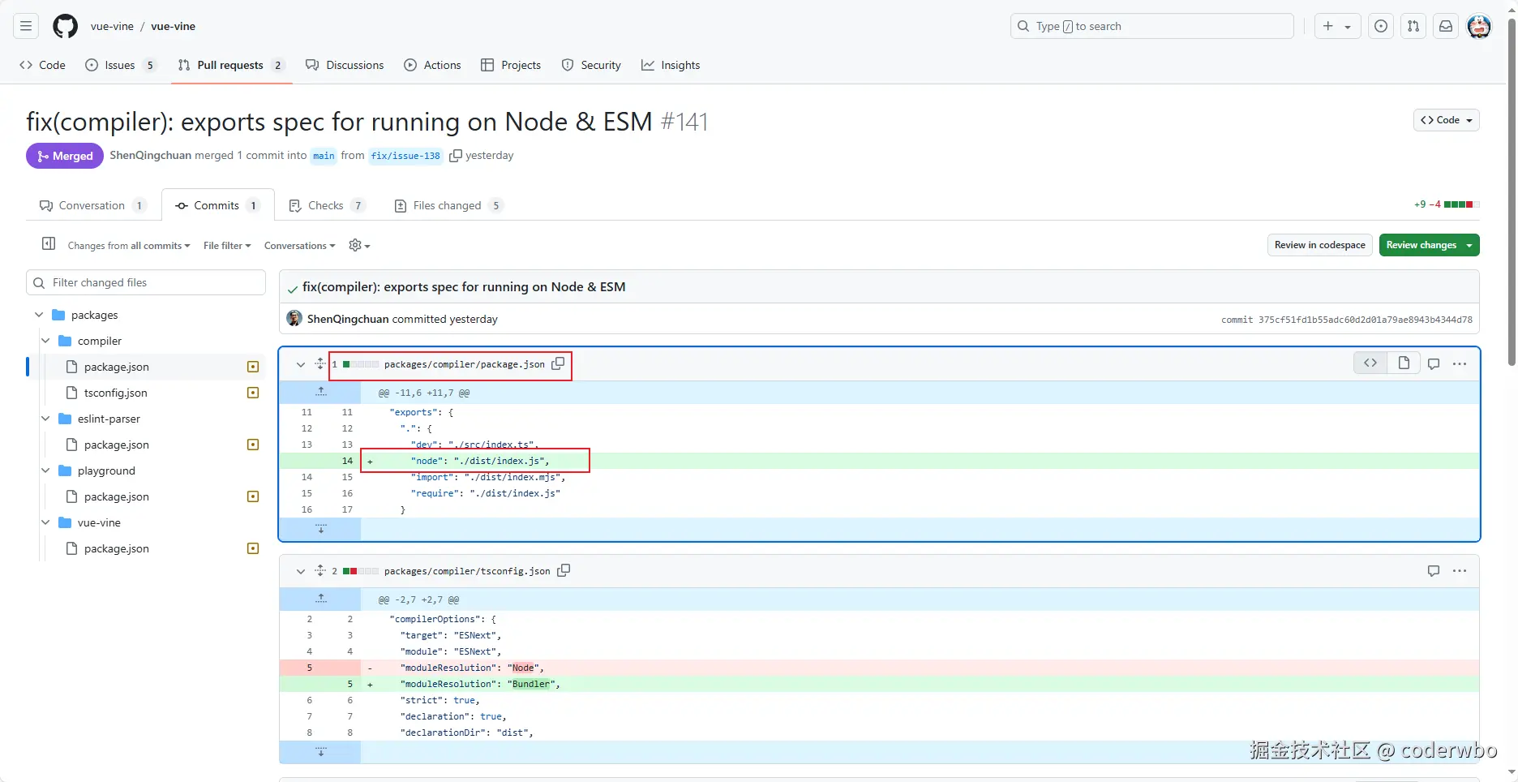This screenshot has height=782, width=1518.
Task: Open the File filter dropdown
Action: point(227,246)
